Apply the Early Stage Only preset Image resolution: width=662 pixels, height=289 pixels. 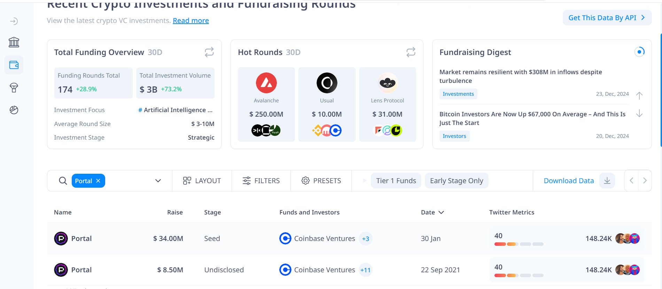457,181
